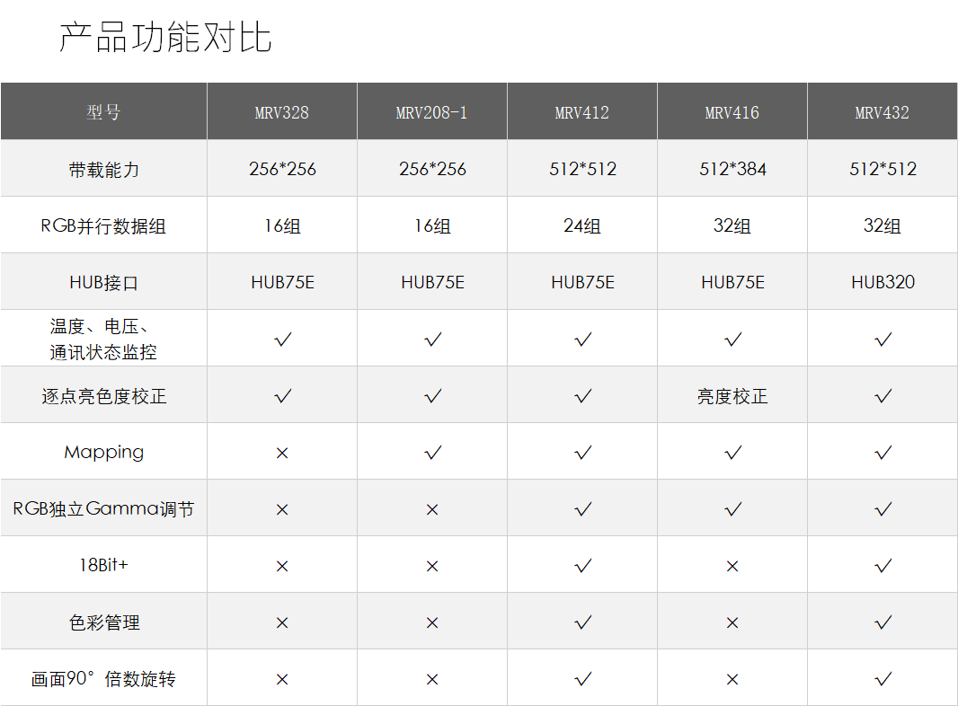Click the HUB75E cell under MRV328
Screen dimensions: 958x706
(x=283, y=282)
